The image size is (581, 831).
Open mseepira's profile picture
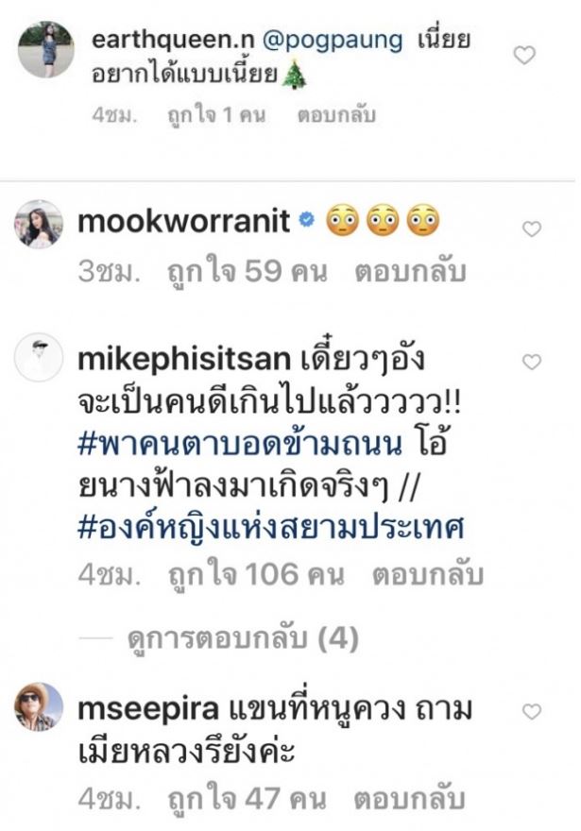pyautogui.click(x=39, y=707)
